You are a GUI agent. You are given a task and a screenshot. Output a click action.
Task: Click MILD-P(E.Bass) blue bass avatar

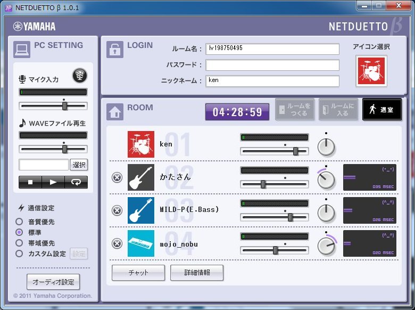[141, 210]
